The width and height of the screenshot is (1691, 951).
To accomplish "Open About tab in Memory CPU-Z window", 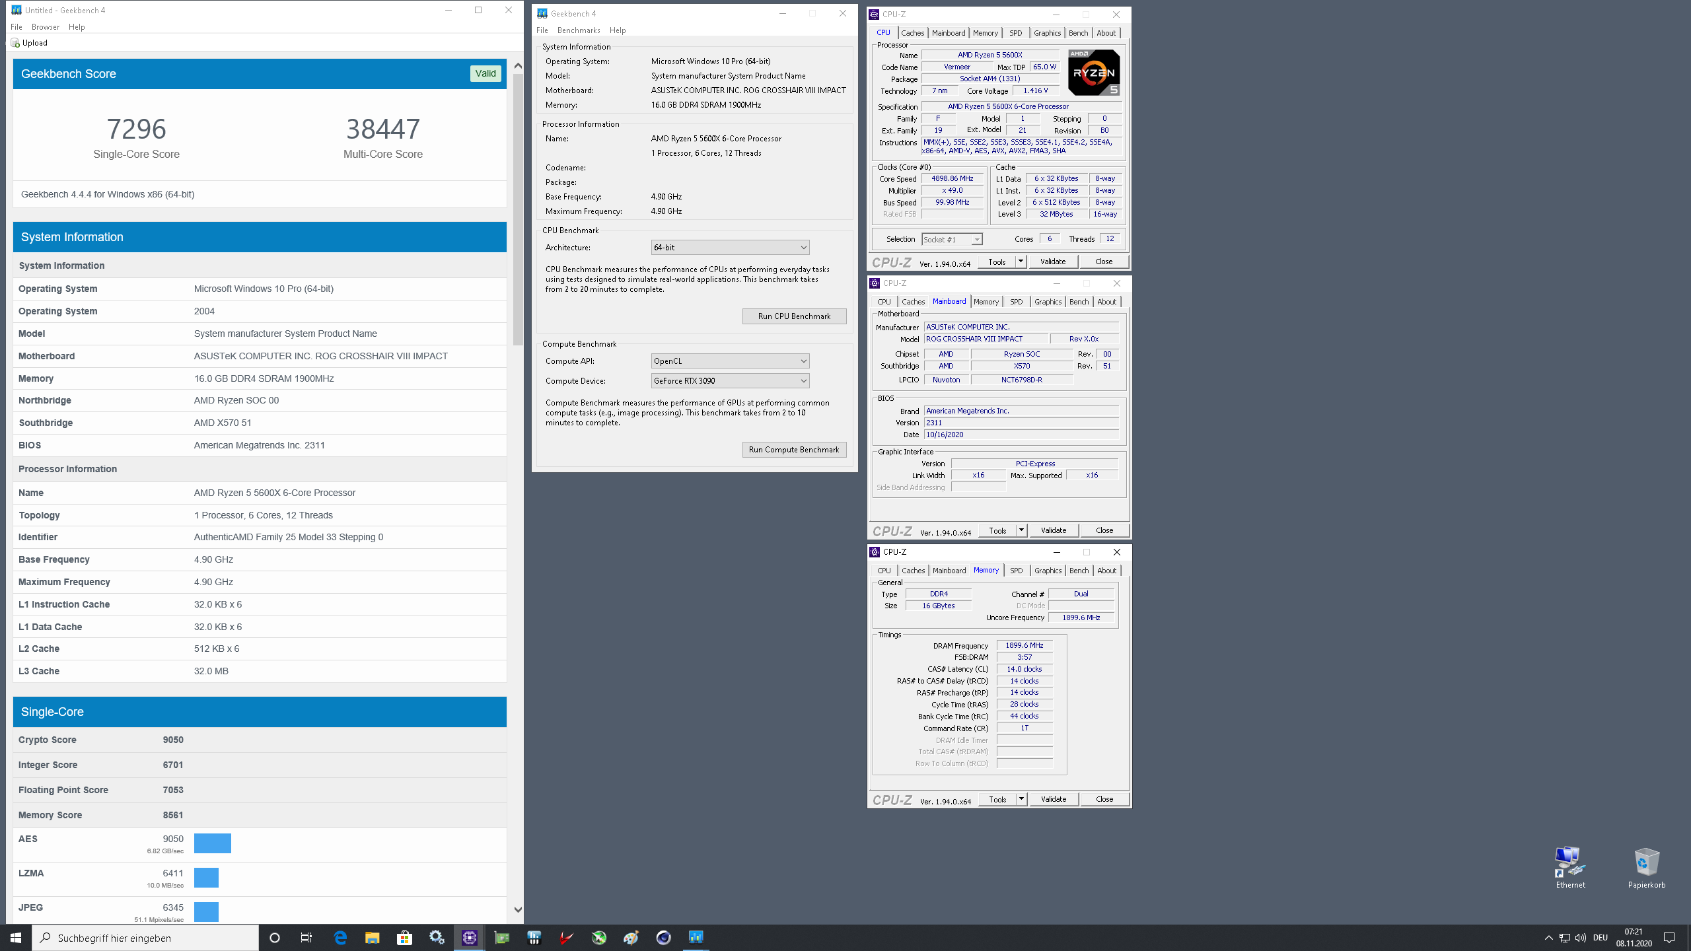I will click(x=1107, y=571).
